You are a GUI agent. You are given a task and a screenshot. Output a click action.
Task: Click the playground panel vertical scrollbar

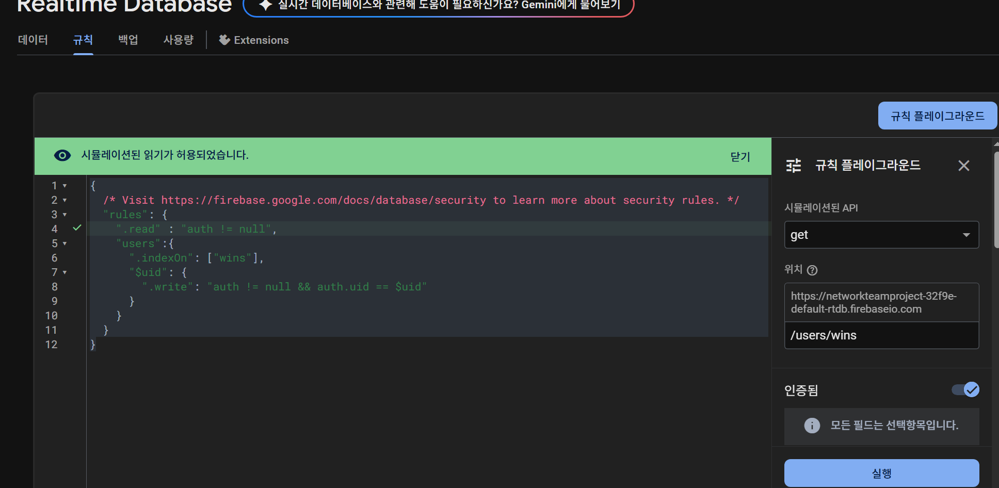996,201
